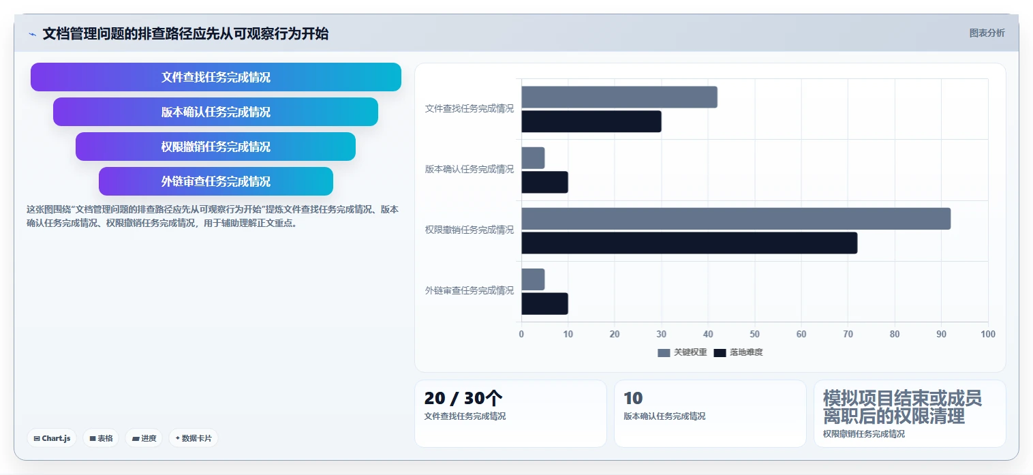The height and width of the screenshot is (475, 1033).
Task: Toggle the 落地难度 legend series
Action: coord(738,352)
